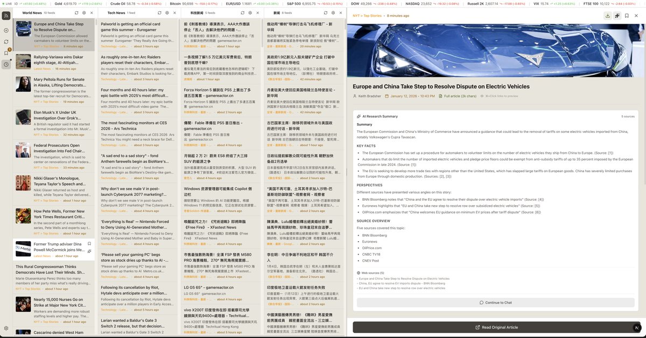Click Bitcoin ticker in top bar

[x=195, y=3]
